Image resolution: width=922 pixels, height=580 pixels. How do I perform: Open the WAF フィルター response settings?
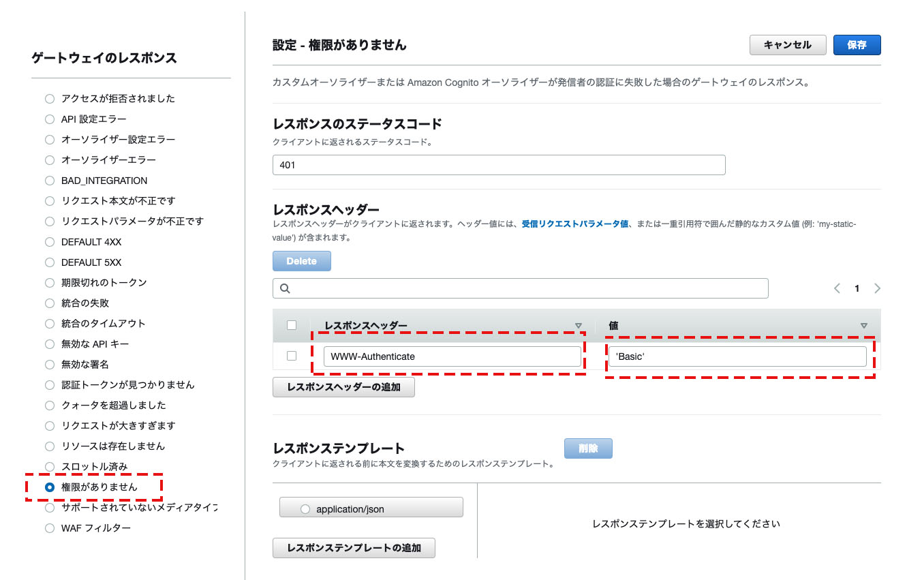(49, 528)
